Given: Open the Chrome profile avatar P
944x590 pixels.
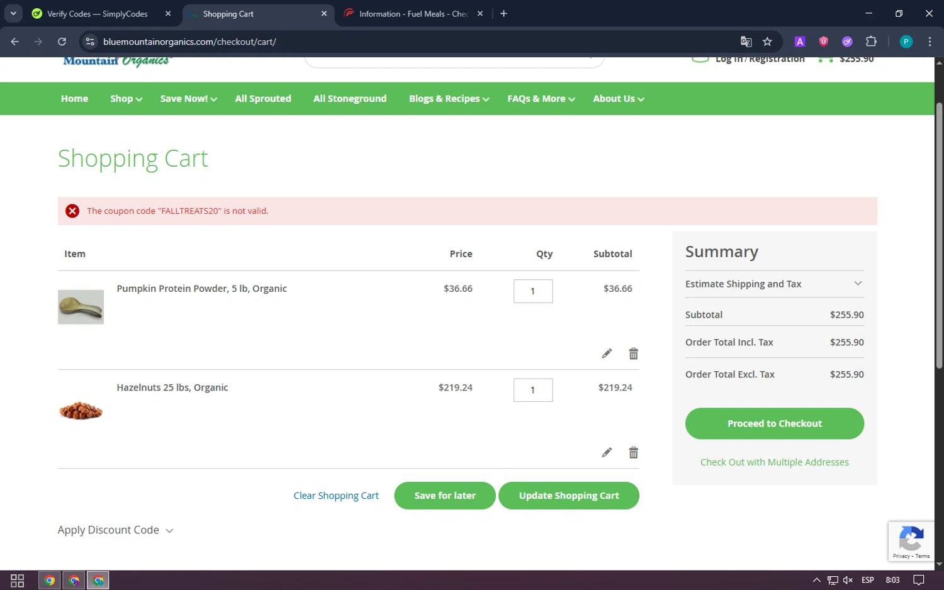Looking at the screenshot, I should 906,42.
